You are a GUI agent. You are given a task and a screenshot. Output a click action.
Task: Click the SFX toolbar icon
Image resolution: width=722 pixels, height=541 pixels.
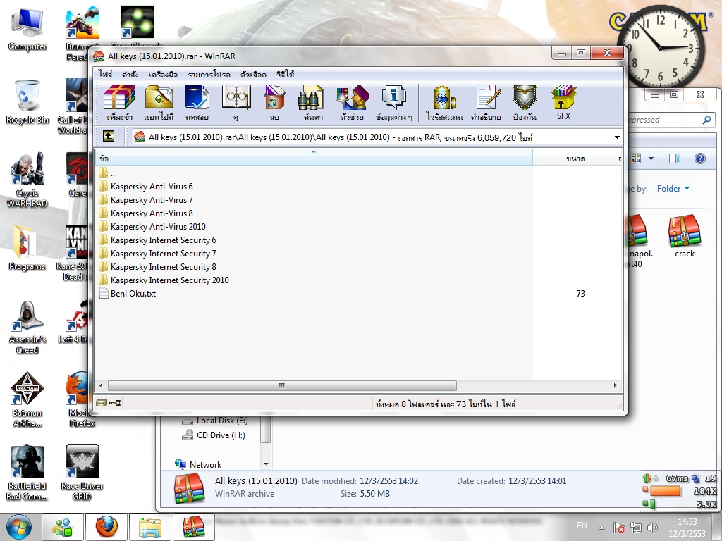[563, 103]
